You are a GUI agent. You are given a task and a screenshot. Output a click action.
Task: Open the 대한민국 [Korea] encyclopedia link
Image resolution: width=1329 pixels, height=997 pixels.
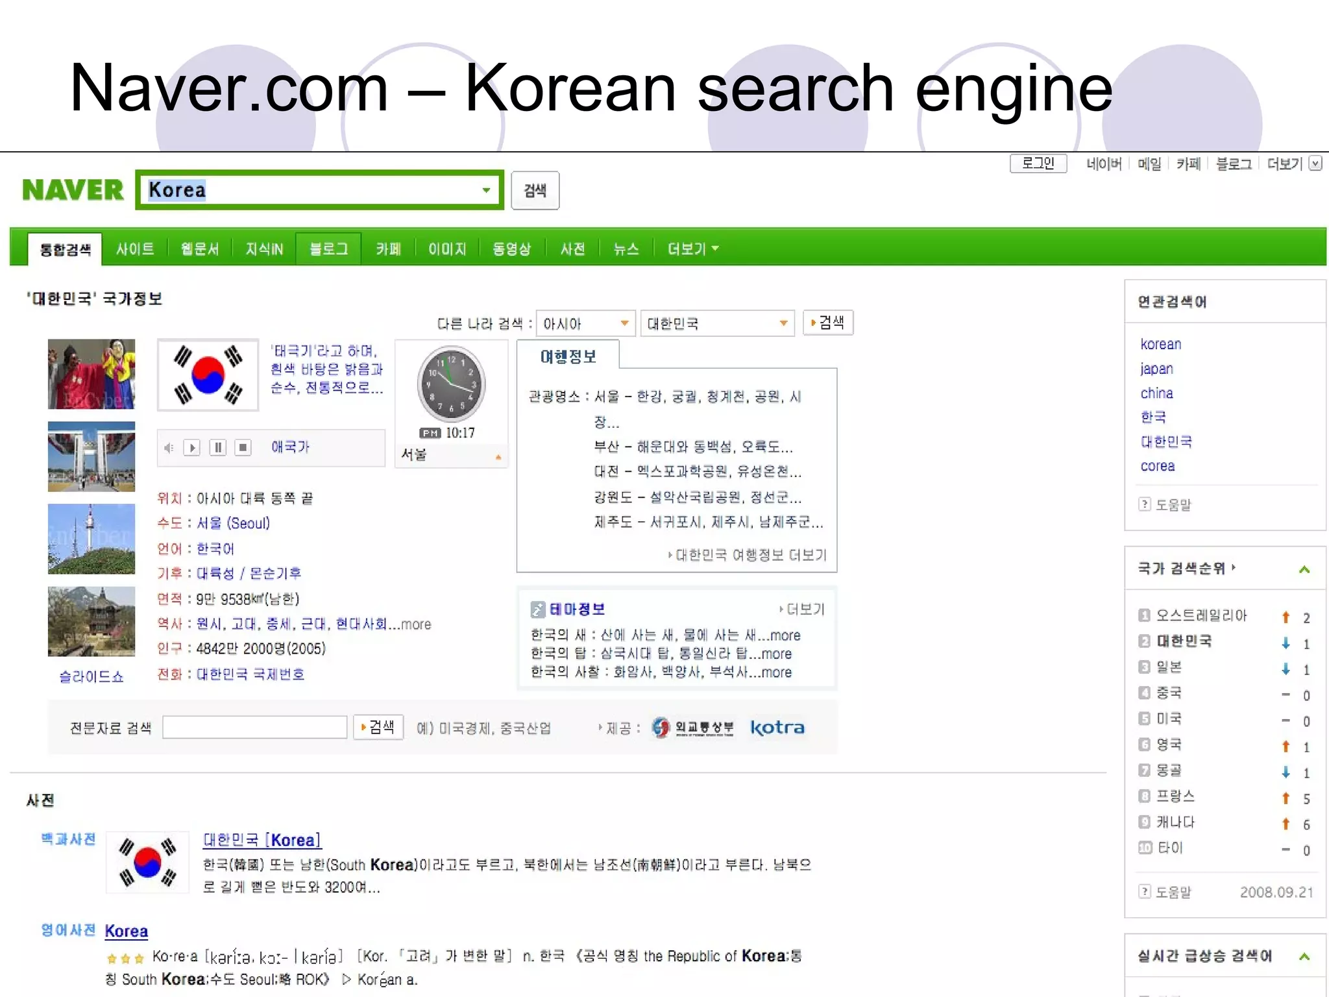(x=262, y=840)
